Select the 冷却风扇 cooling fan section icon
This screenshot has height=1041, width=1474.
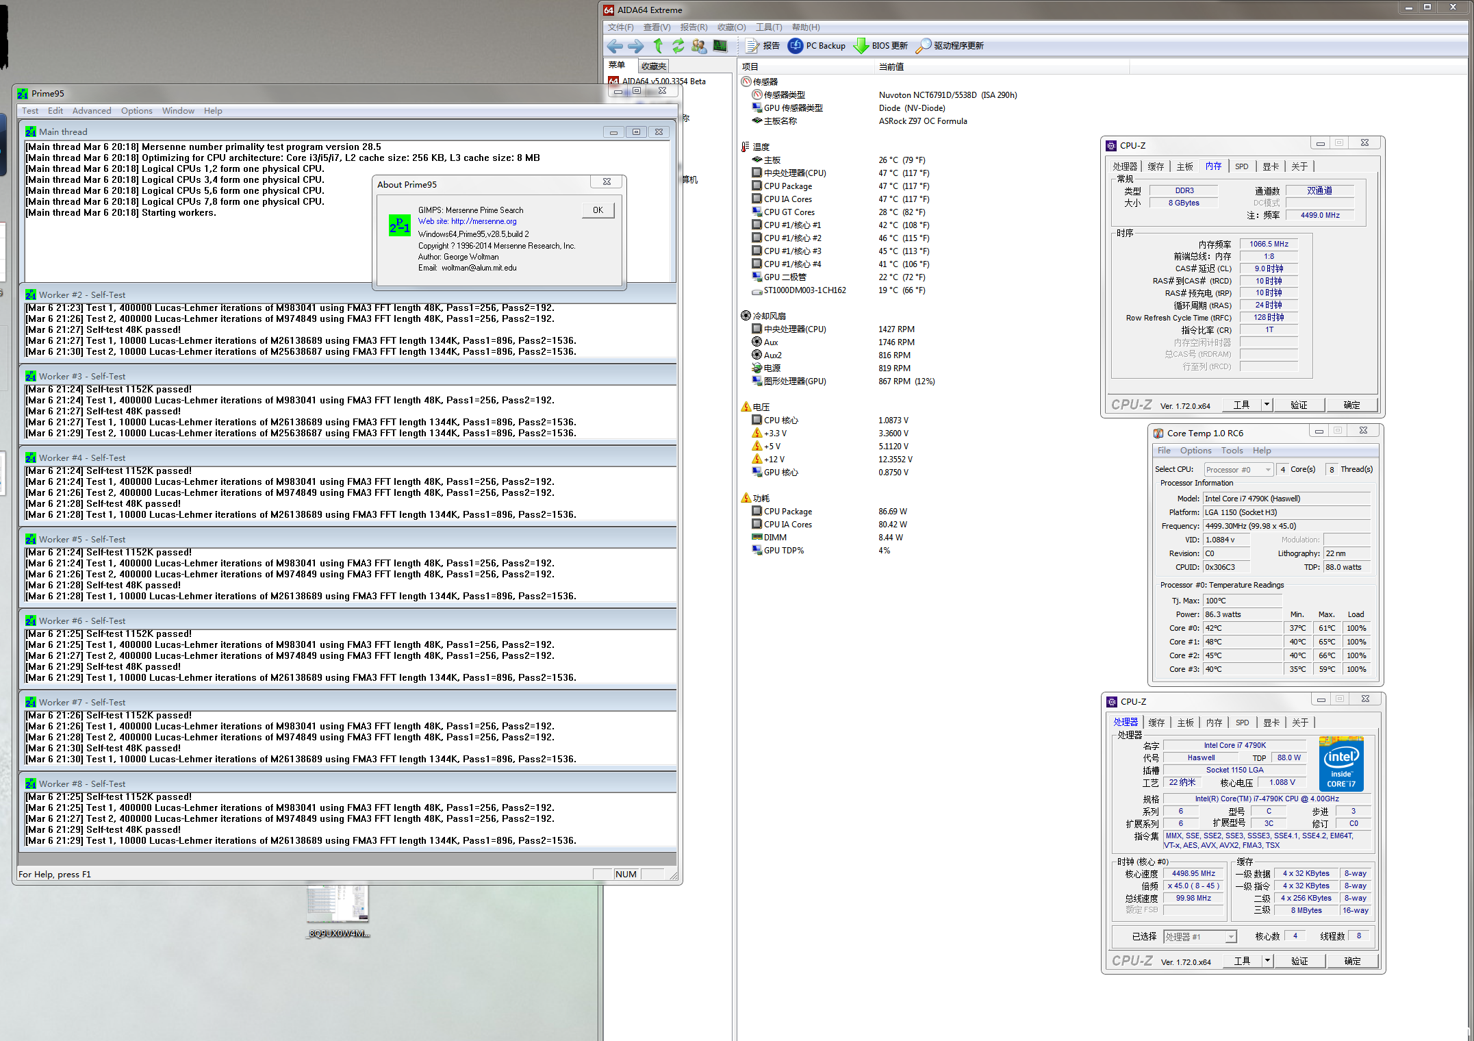pyautogui.click(x=746, y=316)
